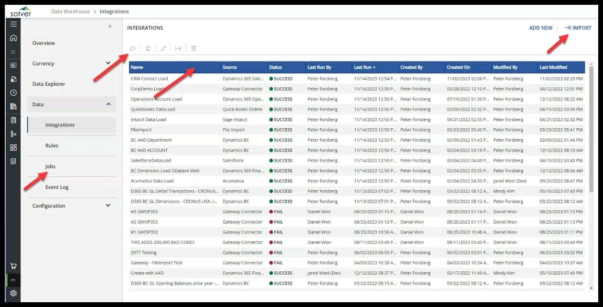The height and width of the screenshot is (307, 603).
Task: Click the ADD NEW button
Action: (x=540, y=28)
